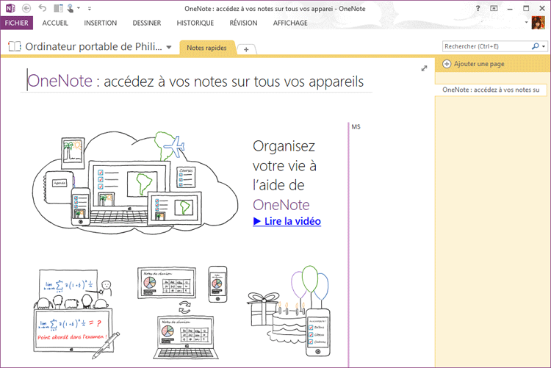The height and width of the screenshot is (368, 551).
Task: Click the Back navigation arrow icon
Action: [x=27, y=8]
